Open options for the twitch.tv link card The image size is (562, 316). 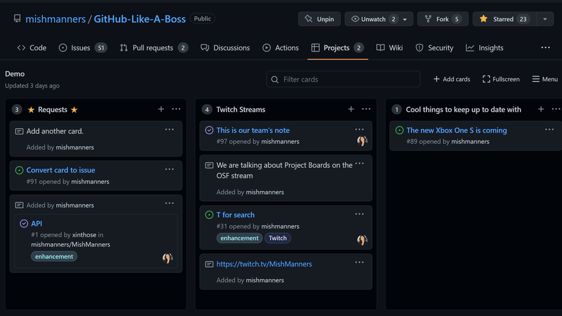[x=360, y=262]
